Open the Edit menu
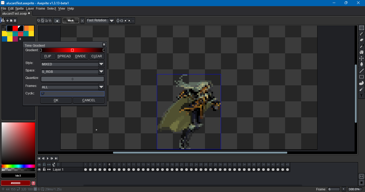 pyautogui.click(x=11, y=9)
